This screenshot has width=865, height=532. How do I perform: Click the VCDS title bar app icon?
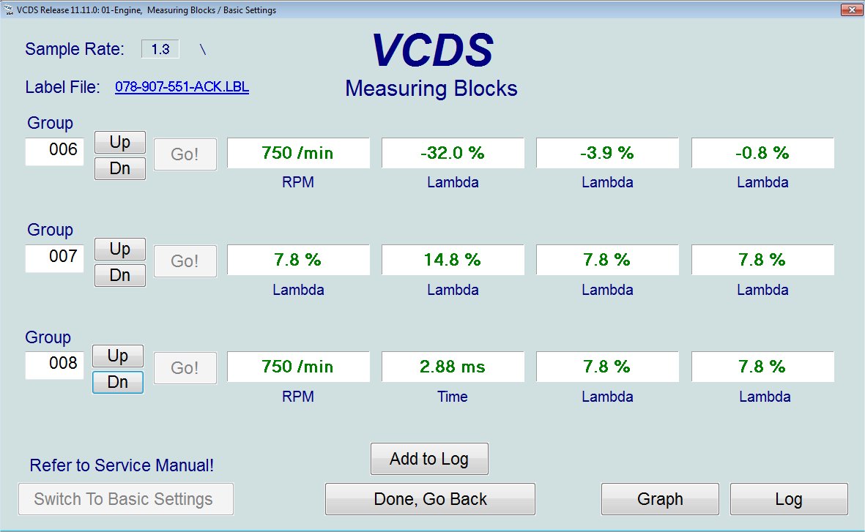(8, 10)
